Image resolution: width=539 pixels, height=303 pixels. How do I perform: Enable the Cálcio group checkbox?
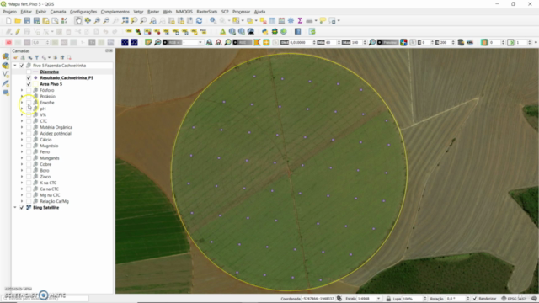pyautogui.click(x=29, y=140)
